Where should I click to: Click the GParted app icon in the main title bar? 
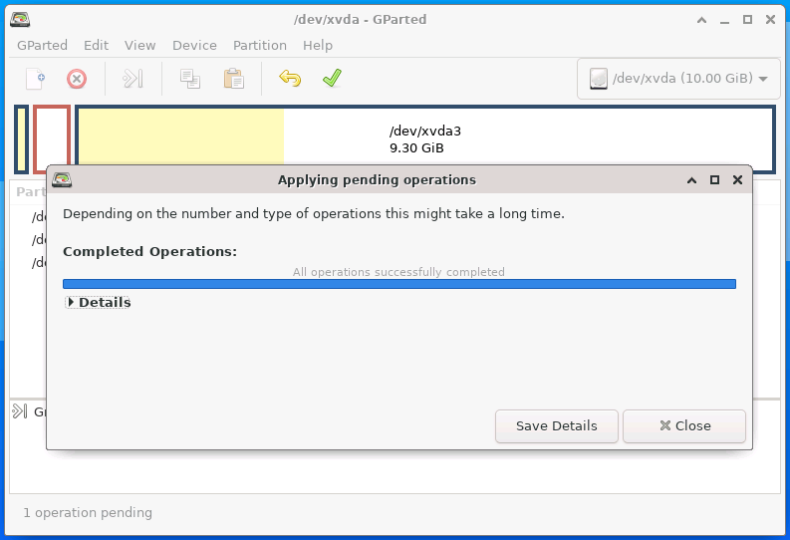pos(20,19)
